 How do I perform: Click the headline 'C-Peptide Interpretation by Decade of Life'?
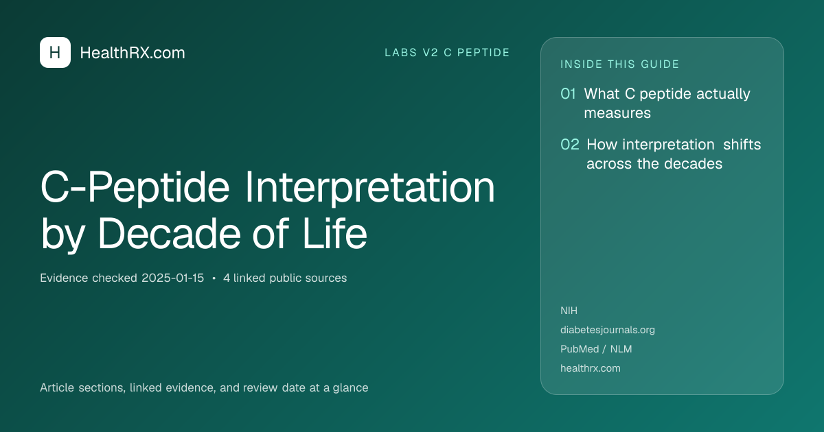(x=268, y=211)
